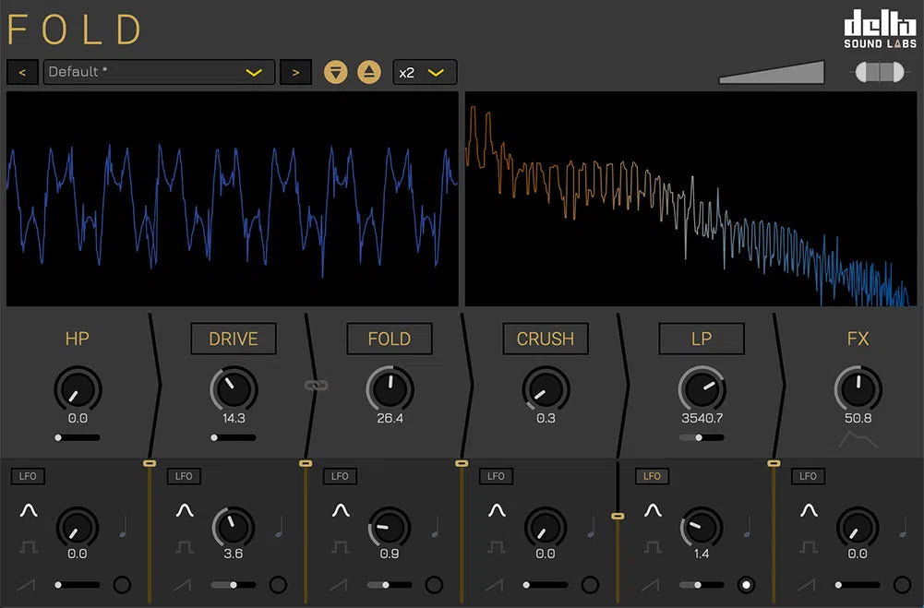Viewport: 924px width, 608px height.
Task: Select the square LFO shape in the DRIVE section
Action: (x=185, y=545)
